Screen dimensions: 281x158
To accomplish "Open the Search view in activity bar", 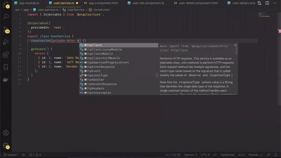I will [x=6, y=17].
